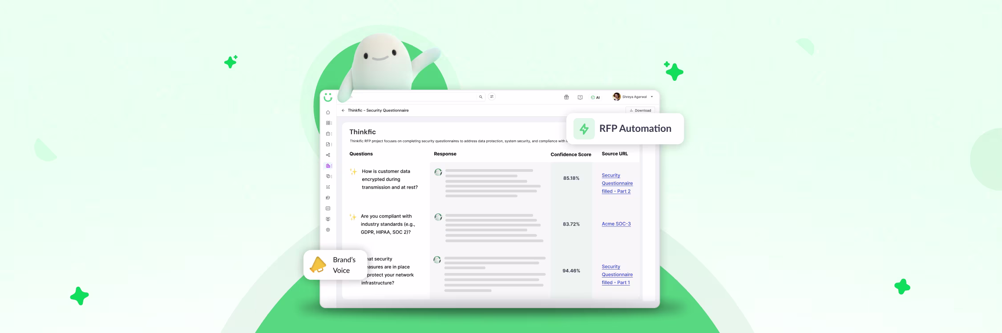Screen dimensions: 1002x333
Task: Open the graduation cap sidebar icon
Action: click(x=328, y=198)
